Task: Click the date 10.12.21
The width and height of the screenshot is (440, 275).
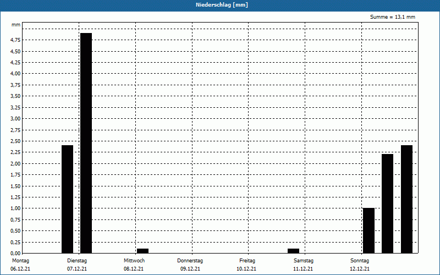Action: (246, 269)
